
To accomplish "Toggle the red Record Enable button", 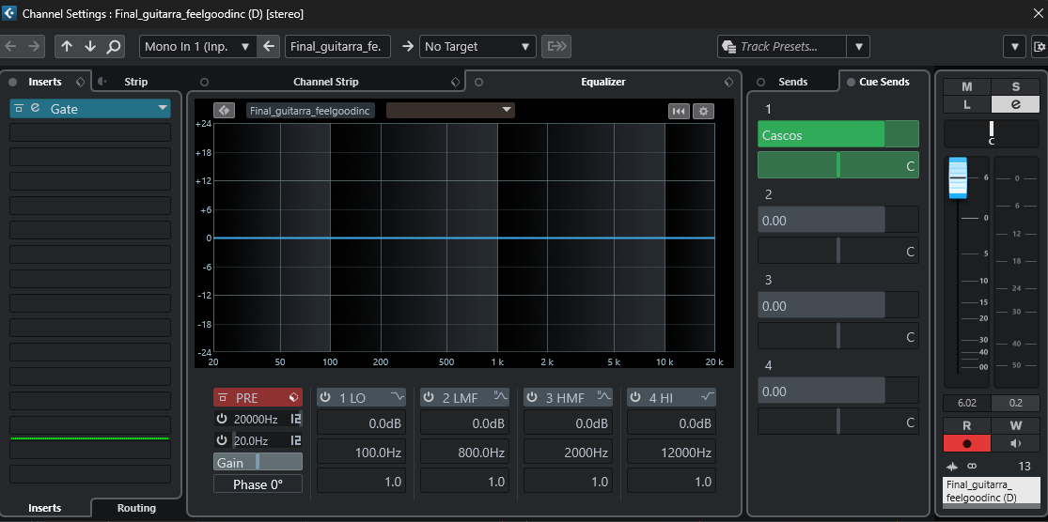I will (966, 443).
